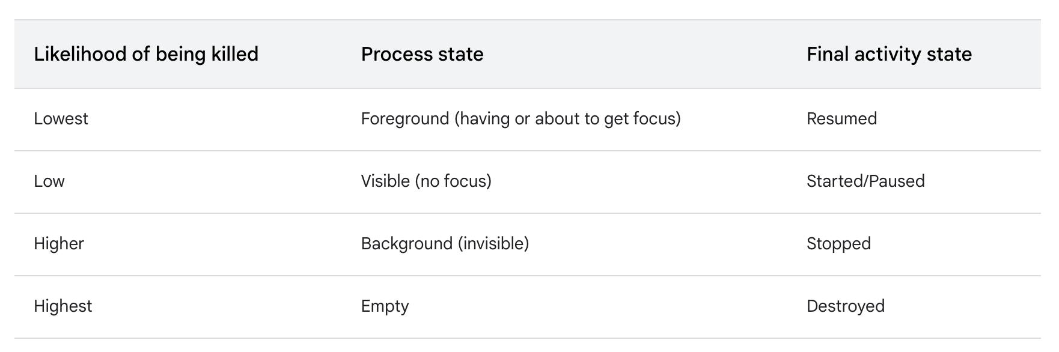Click the 'Final activity state' column header

tap(889, 54)
